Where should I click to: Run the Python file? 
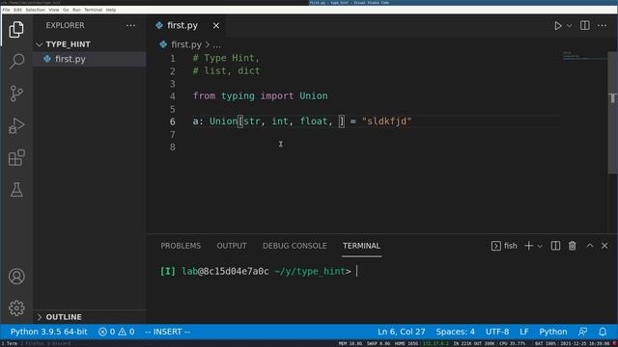558,26
